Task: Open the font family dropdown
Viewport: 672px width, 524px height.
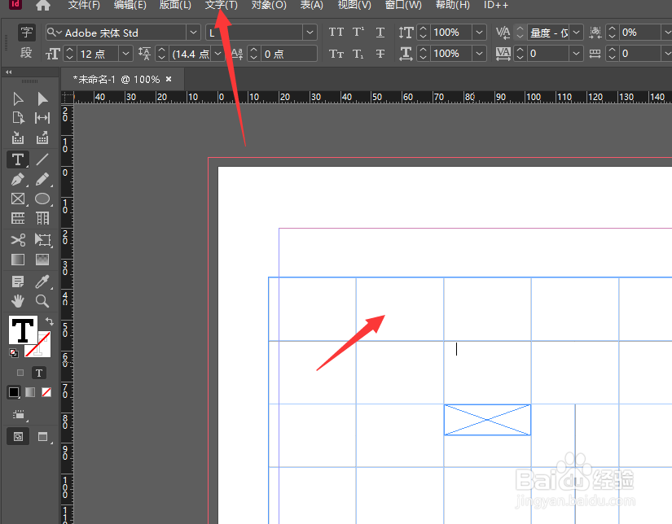Action: 193,33
